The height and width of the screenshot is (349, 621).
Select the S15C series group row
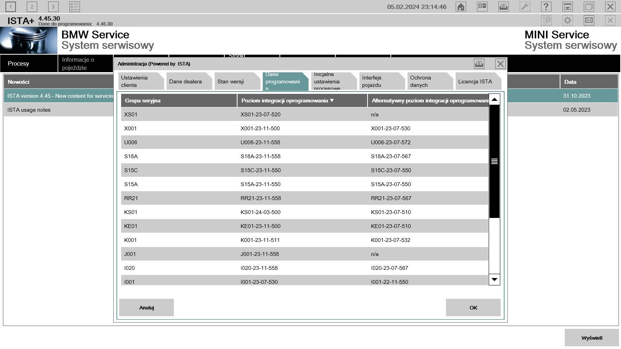(305, 170)
